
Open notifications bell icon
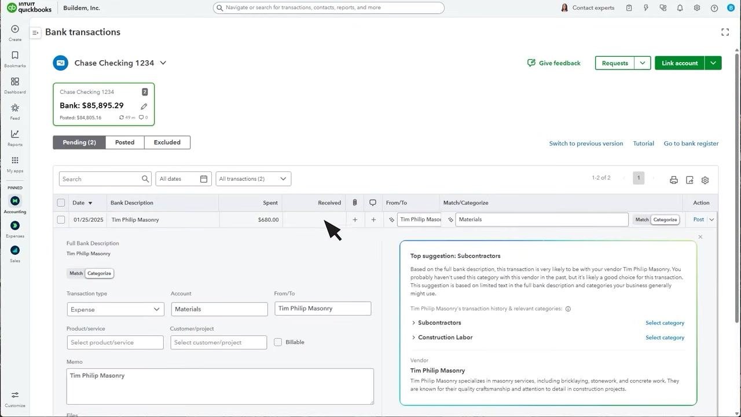coord(680,8)
